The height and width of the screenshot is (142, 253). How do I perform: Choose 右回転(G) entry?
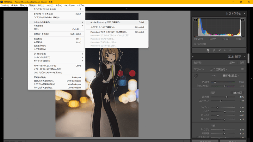(57, 42)
